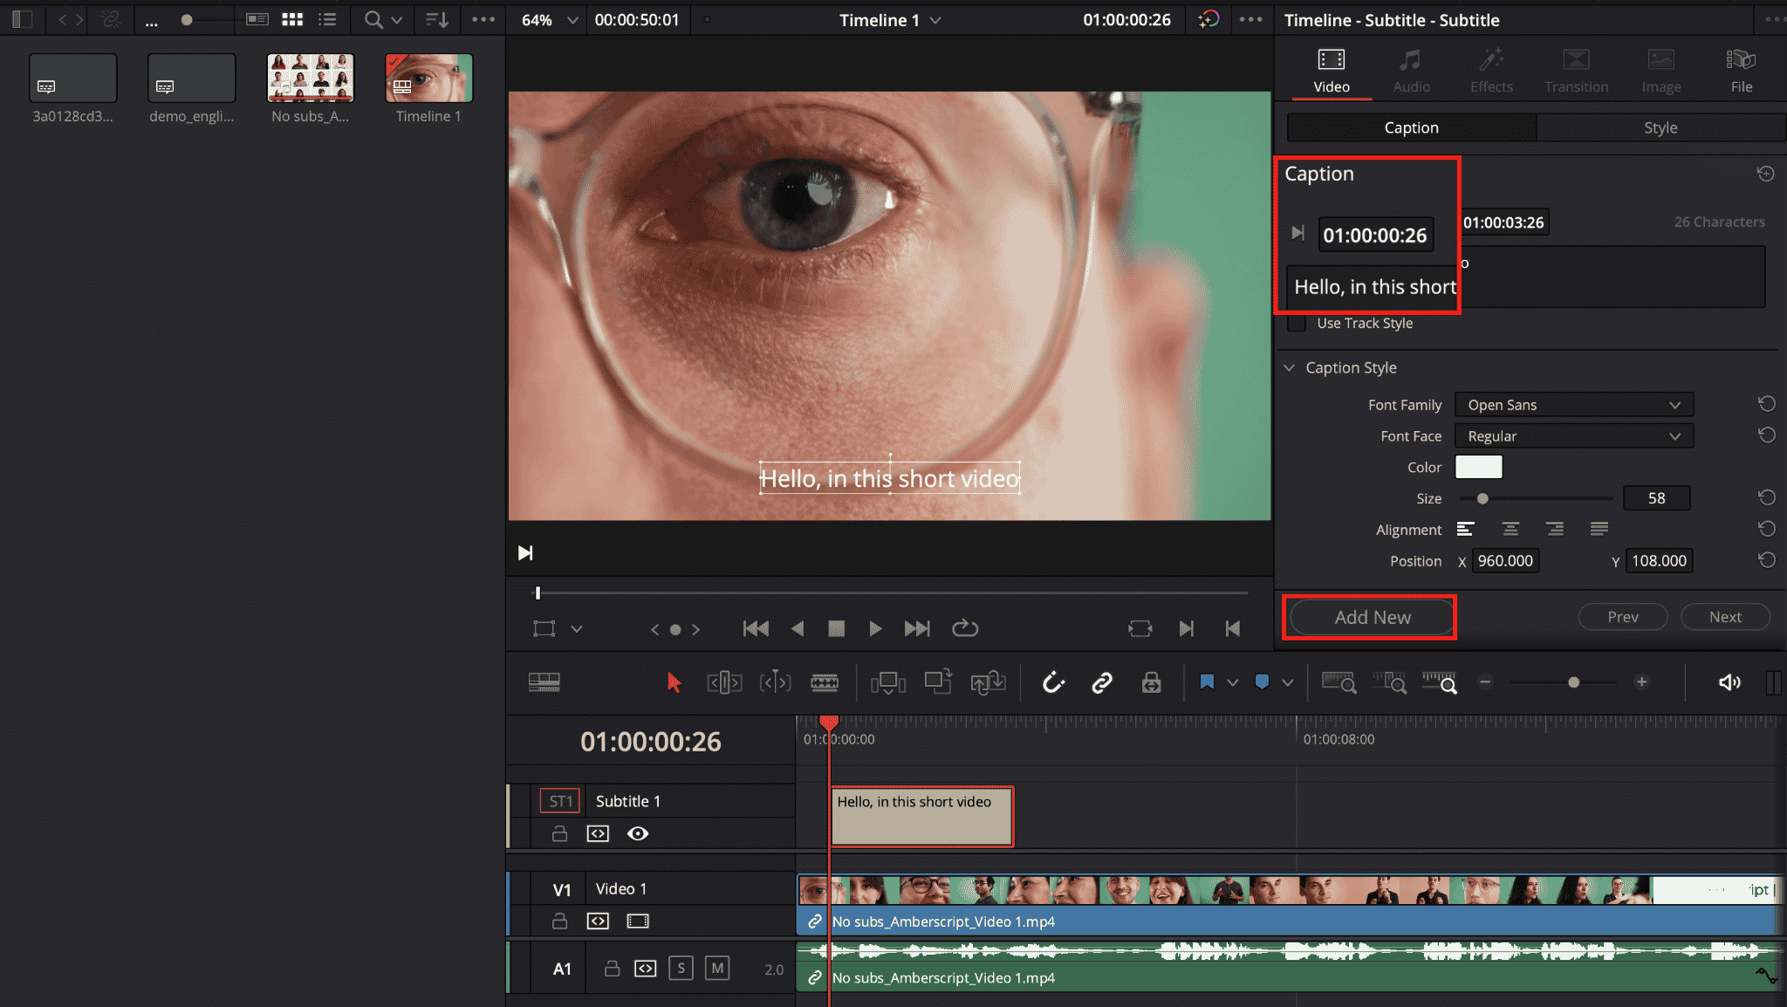Viewport: 1787px width, 1007px height.
Task: Zoom out timeline with minus button
Action: [1485, 682]
